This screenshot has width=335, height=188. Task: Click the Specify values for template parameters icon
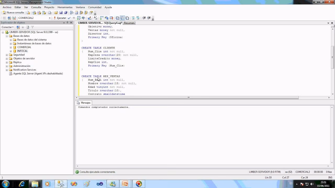click(x=96, y=18)
